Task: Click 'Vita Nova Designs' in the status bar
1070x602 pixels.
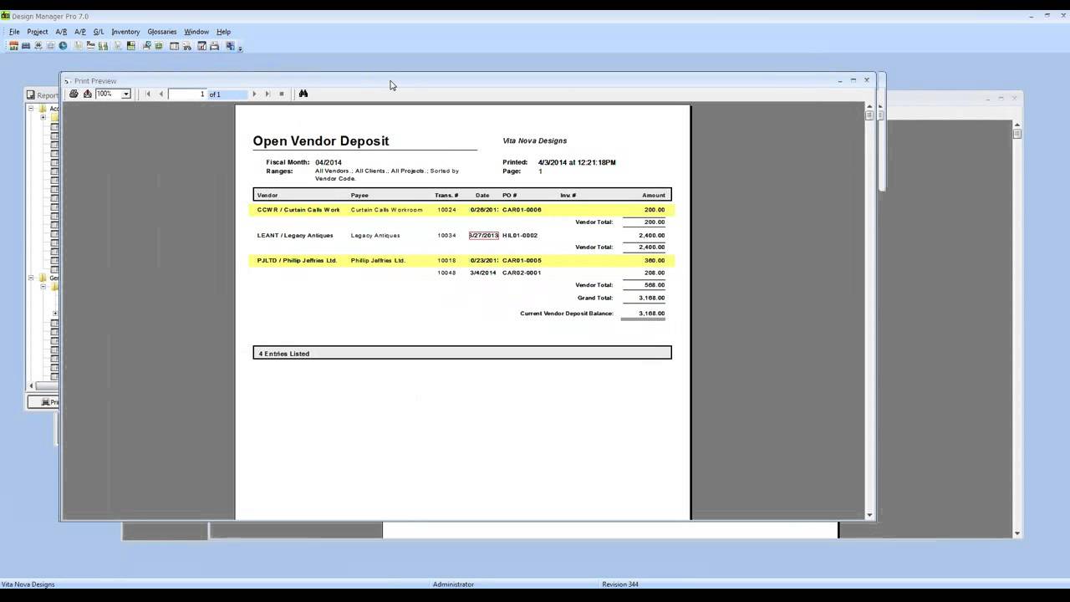Action: tap(28, 584)
